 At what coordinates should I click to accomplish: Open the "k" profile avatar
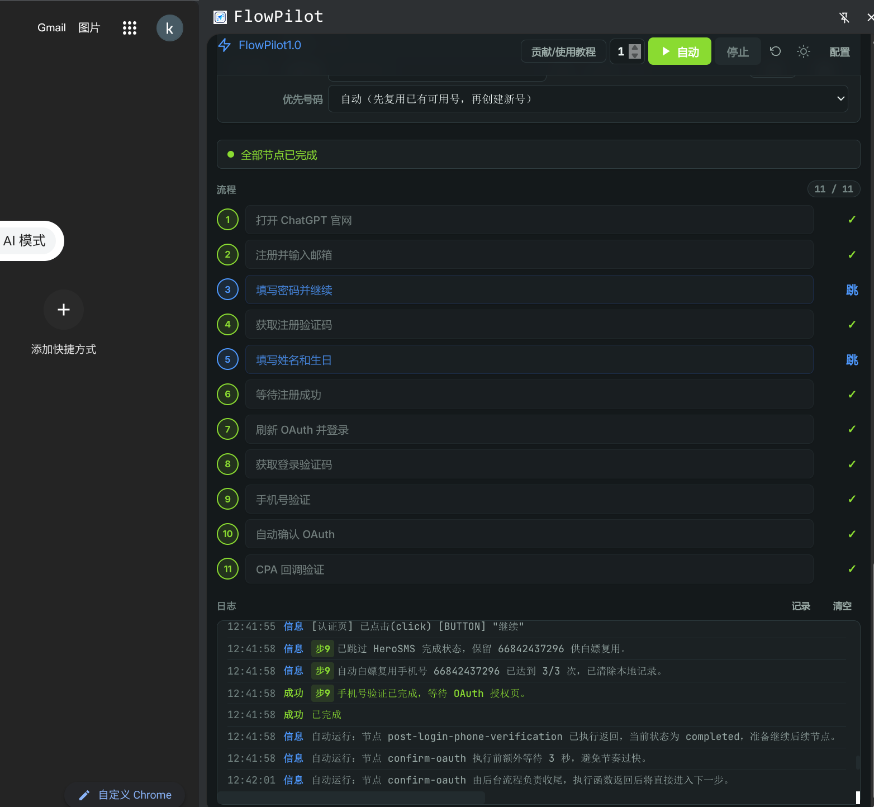pos(170,28)
